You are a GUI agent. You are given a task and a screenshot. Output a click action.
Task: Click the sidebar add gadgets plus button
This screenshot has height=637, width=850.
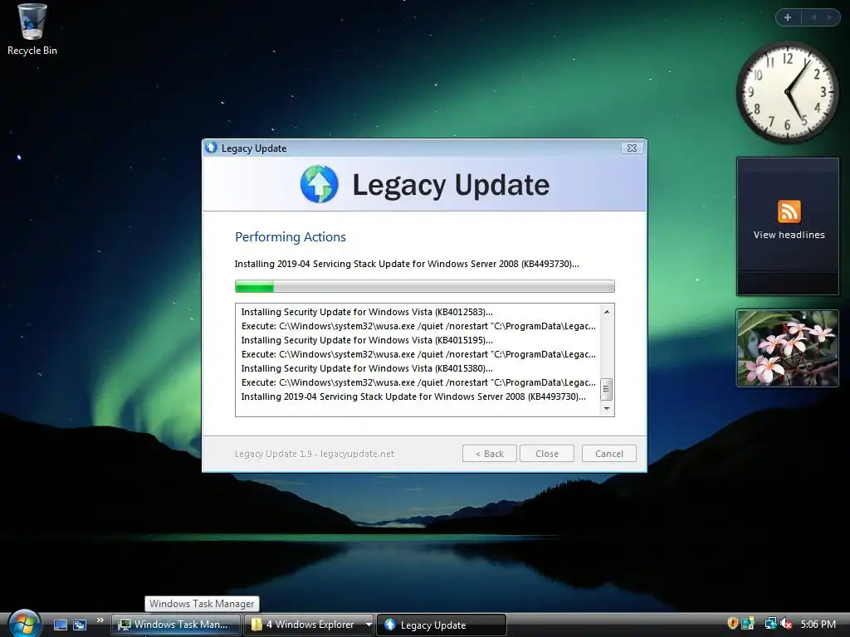pyautogui.click(x=788, y=17)
